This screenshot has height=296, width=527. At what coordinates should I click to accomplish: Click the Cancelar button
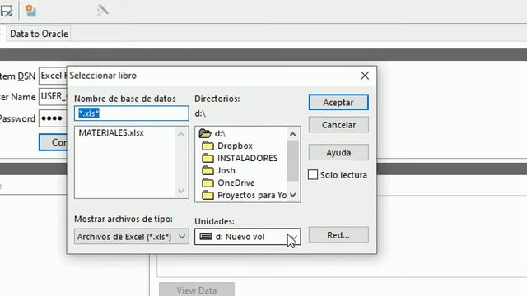[x=338, y=125]
